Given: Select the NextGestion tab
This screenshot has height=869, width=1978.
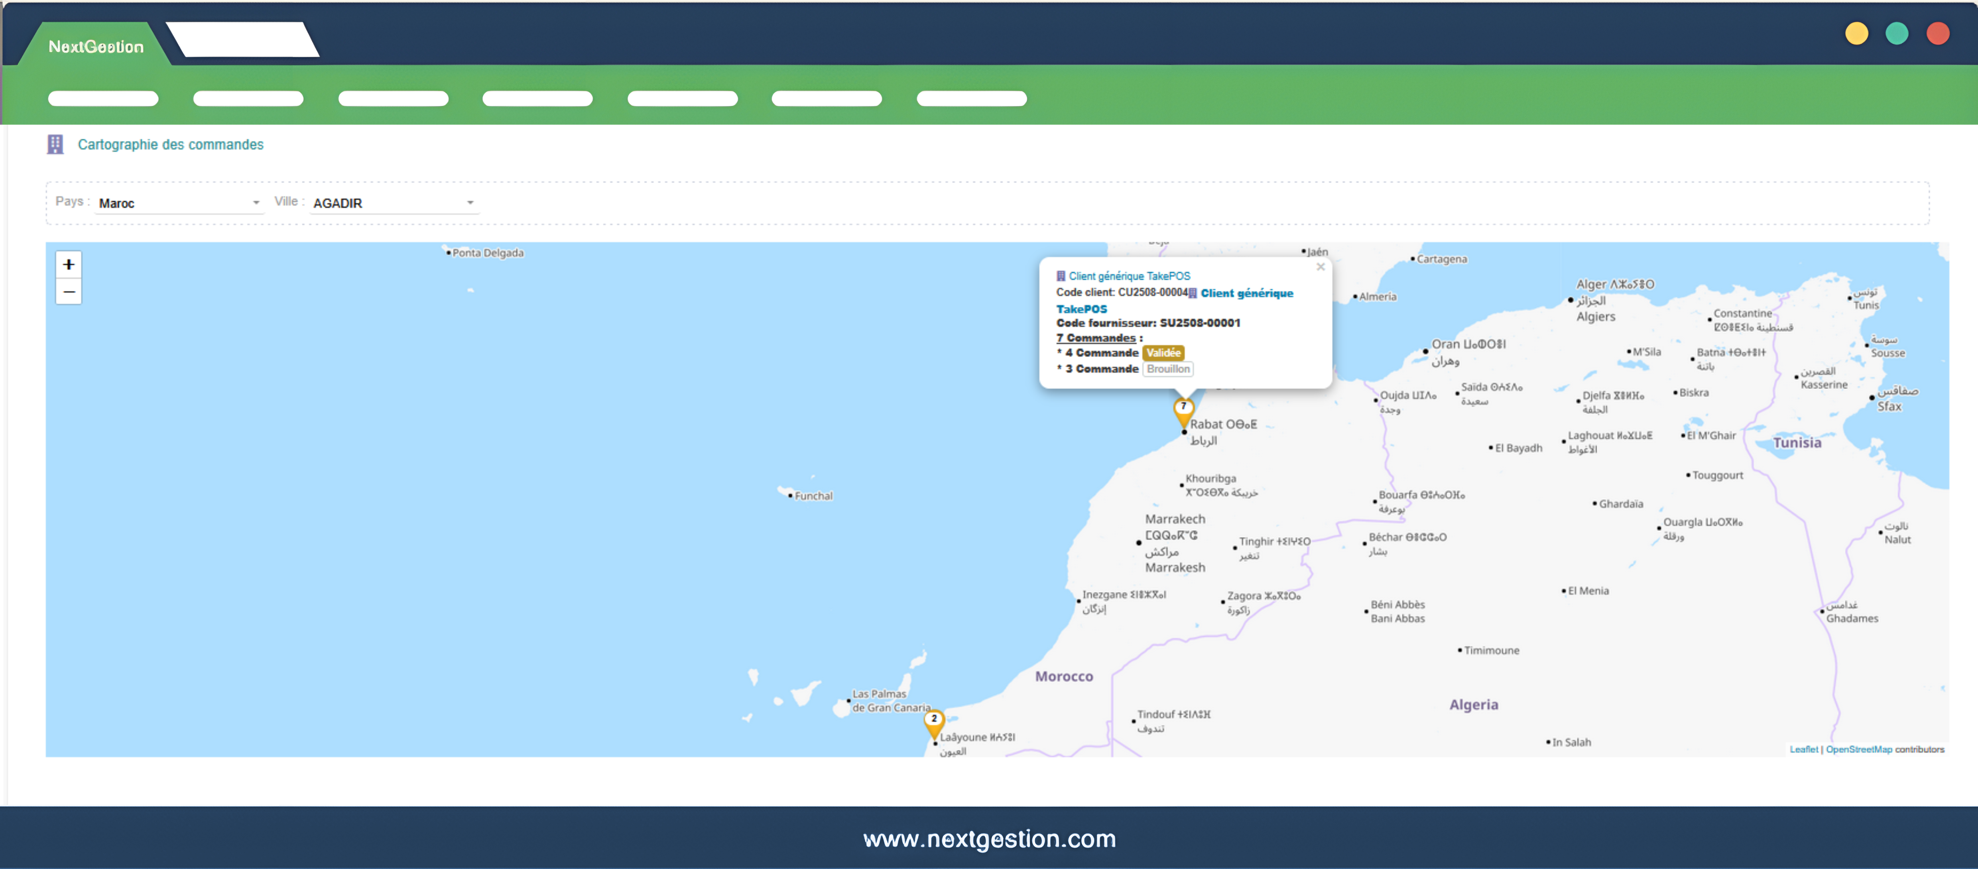Looking at the screenshot, I should coord(96,46).
